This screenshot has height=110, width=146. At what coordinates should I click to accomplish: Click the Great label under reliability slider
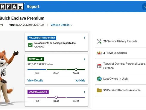[x=76, y=101]
